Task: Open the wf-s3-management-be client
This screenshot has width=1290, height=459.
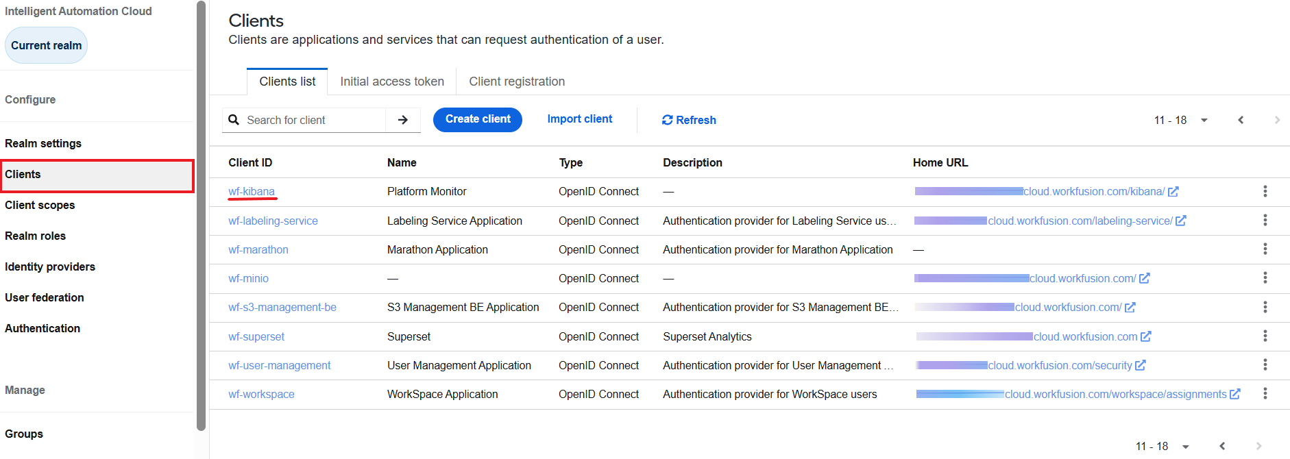Action: coord(282,307)
